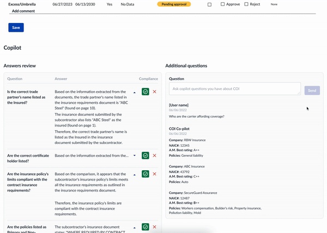The width and height of the screenshot is (327, 233).
Task: Check Reject for Excess/Umbrella policy
Action: click(x=246, y=4)
